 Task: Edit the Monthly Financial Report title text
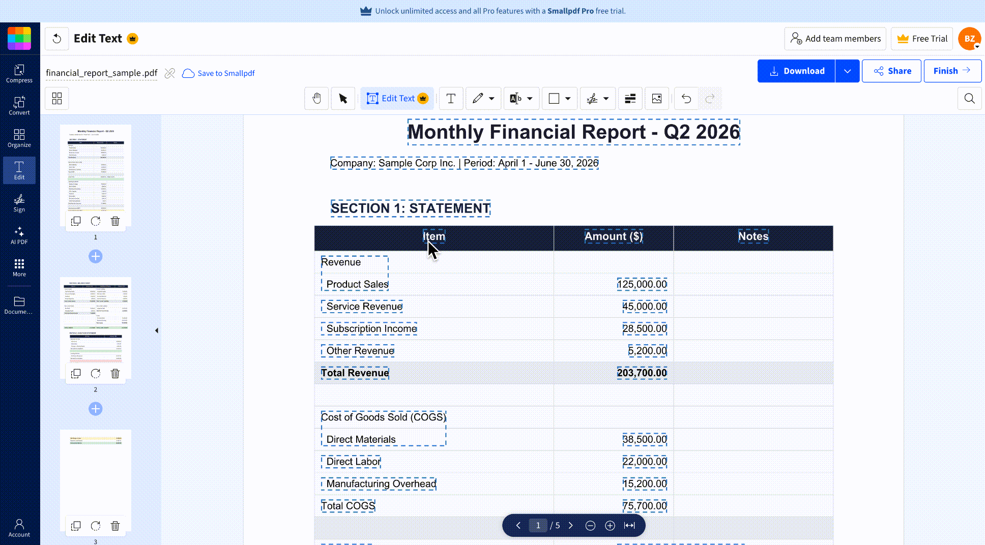tap(574, 132)
